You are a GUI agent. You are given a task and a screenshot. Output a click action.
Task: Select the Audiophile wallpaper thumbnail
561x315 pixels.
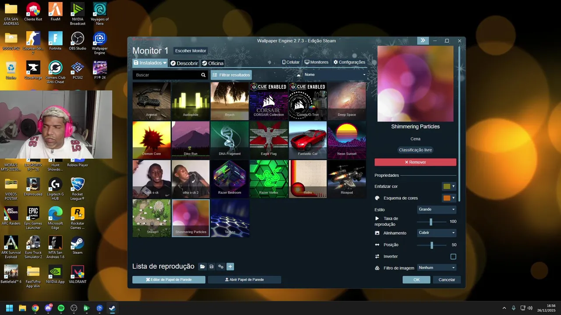pyautogui.click(x=191, y=101)
